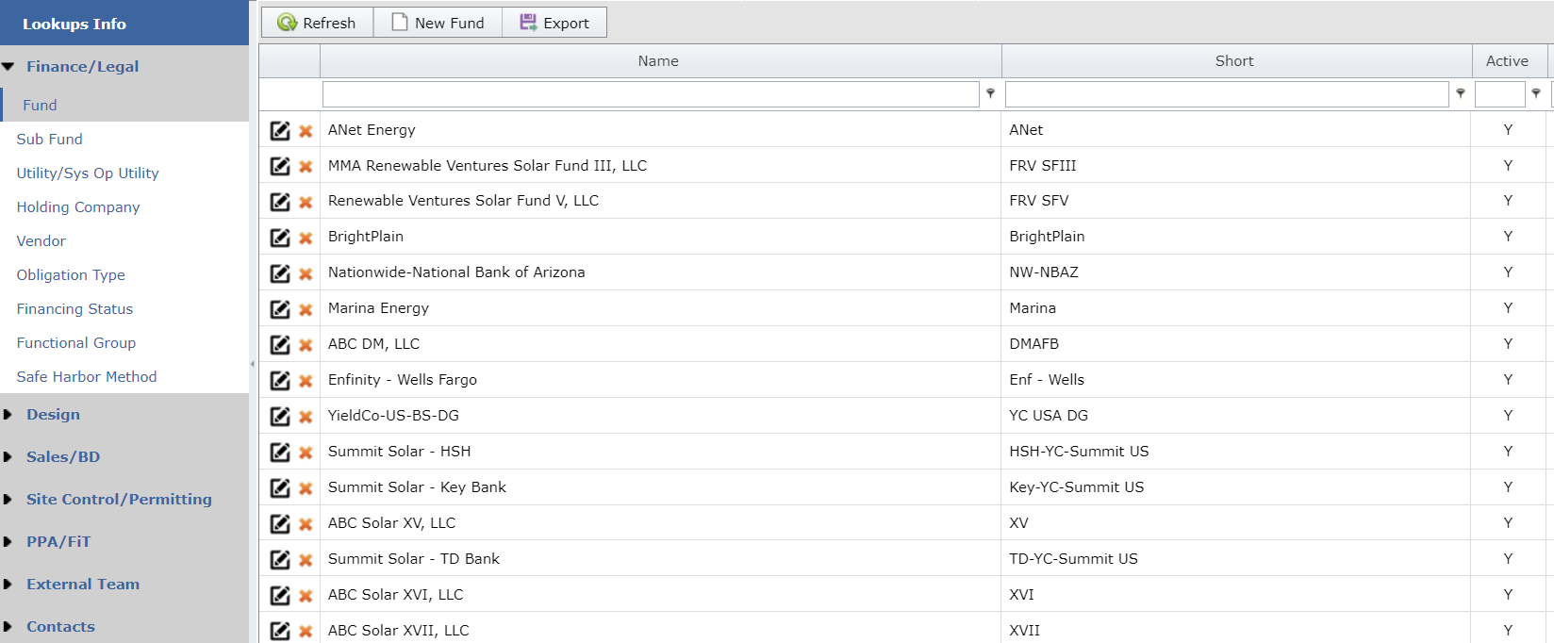Screen dimensions: 1554x643
Task: Open Utility/Sys Op Utility lookup
Action: (88, 173)
